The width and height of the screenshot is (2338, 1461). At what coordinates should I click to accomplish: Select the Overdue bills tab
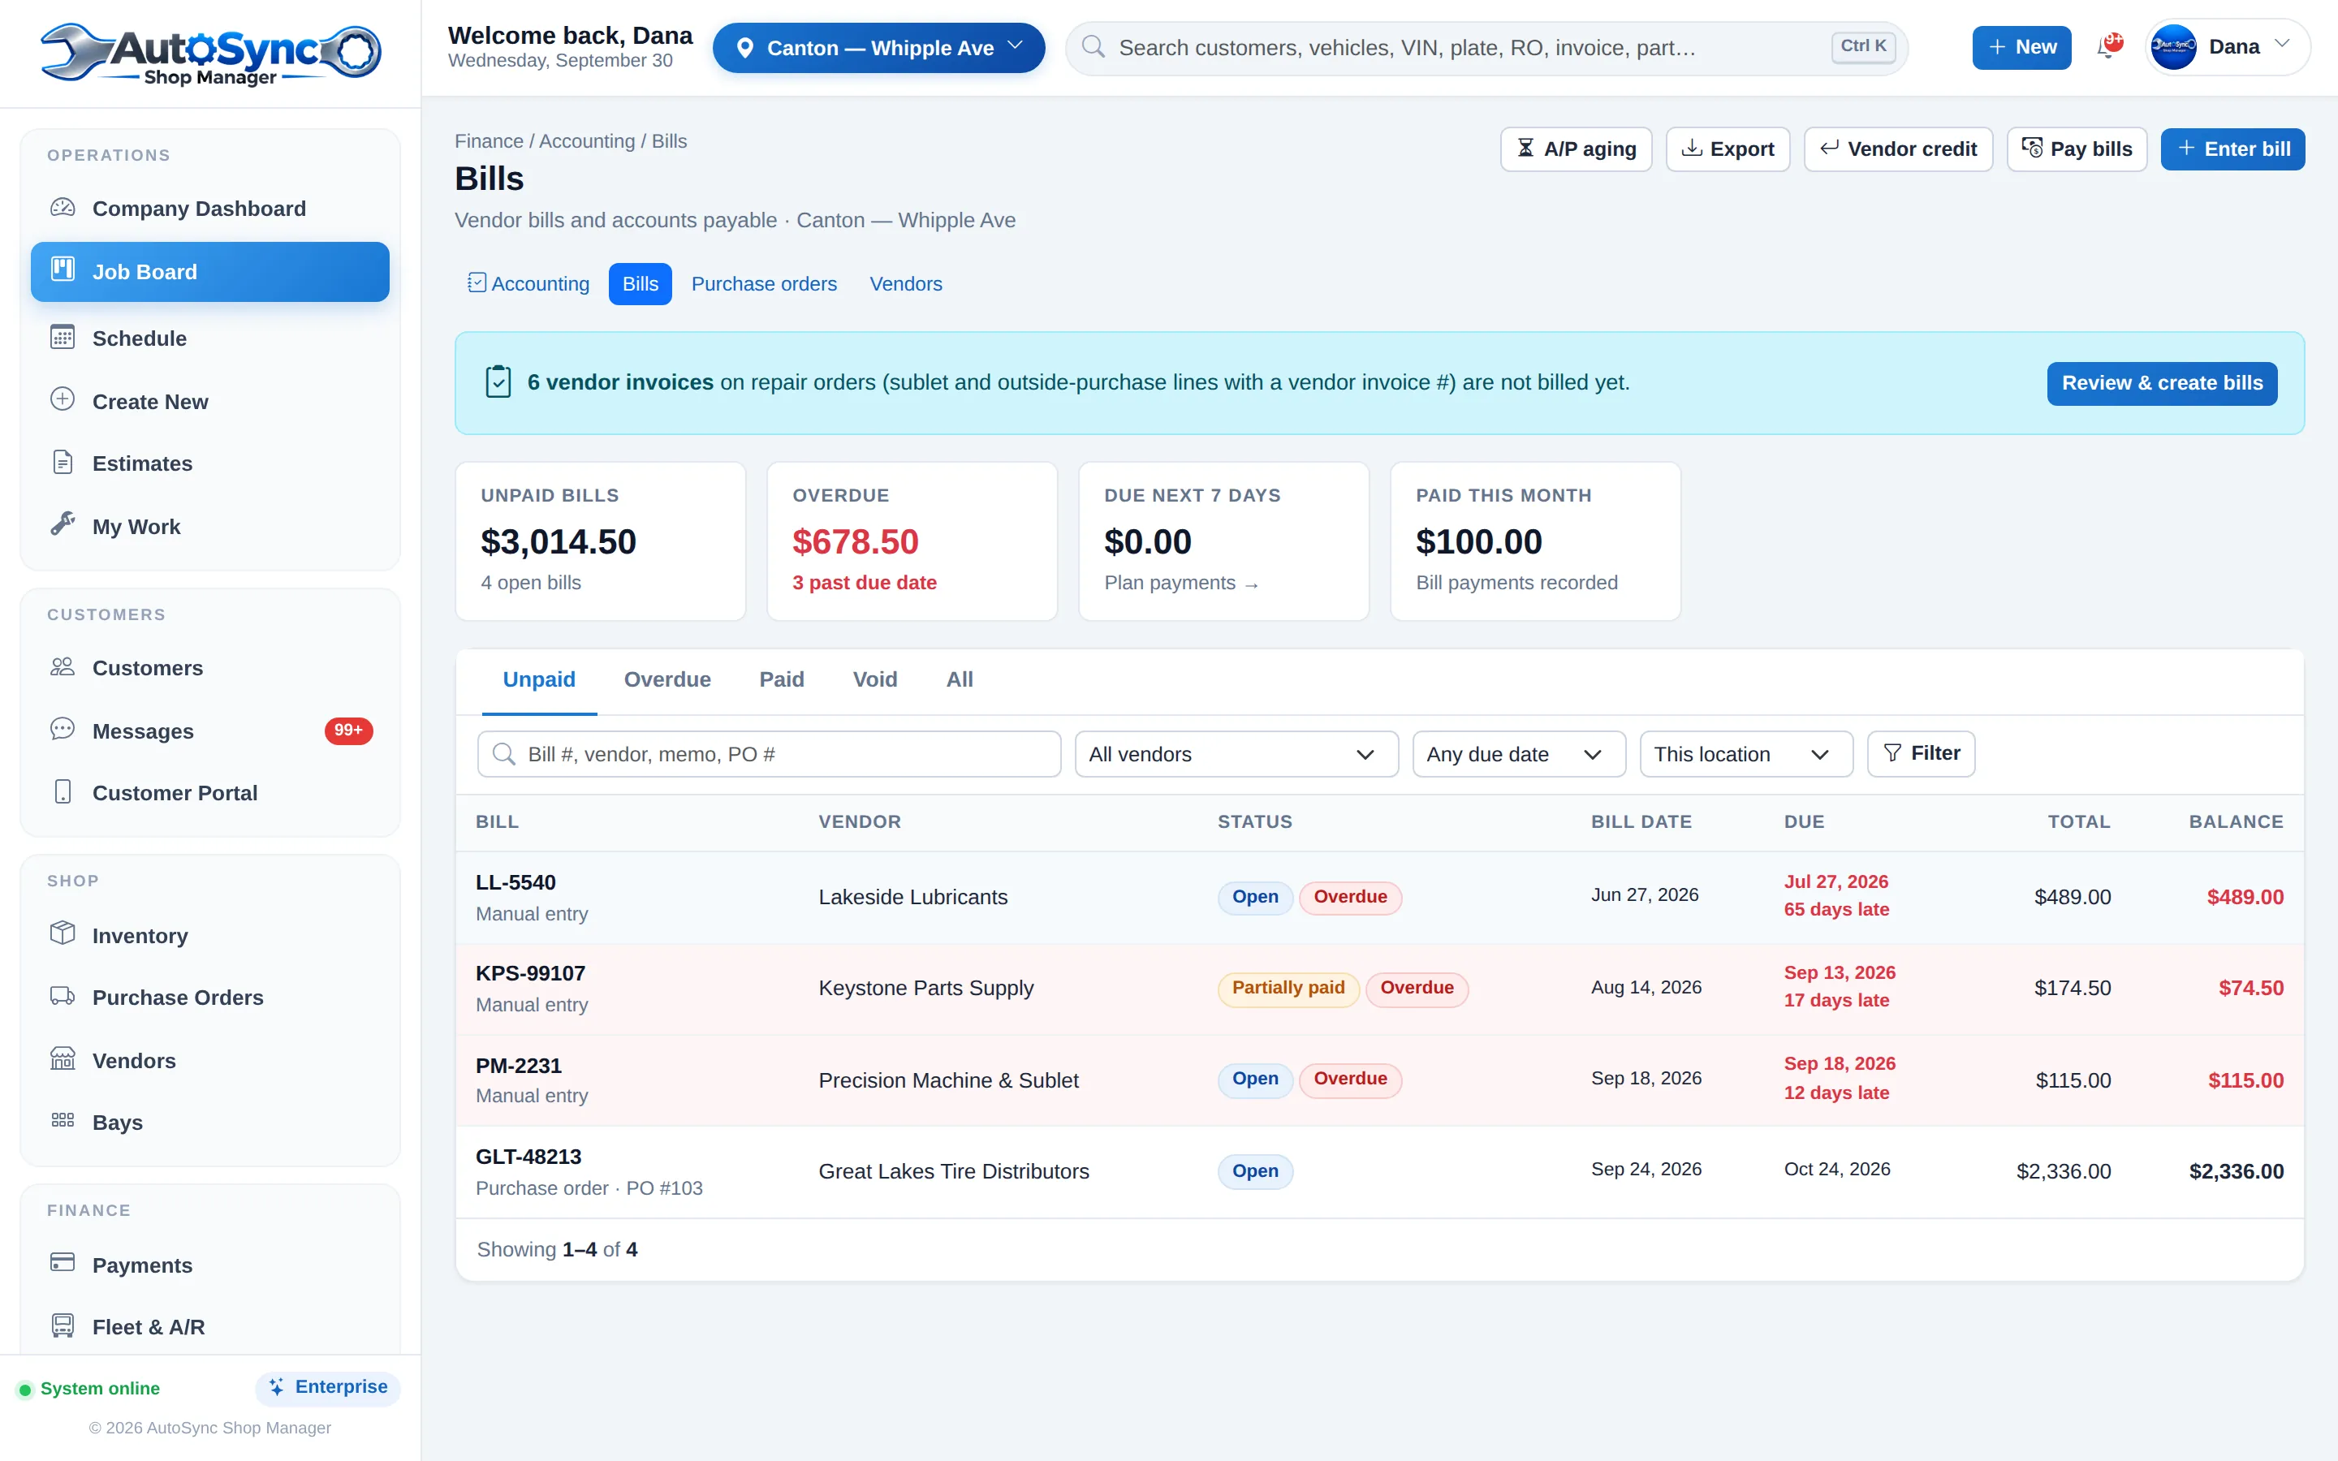(667, 679)
